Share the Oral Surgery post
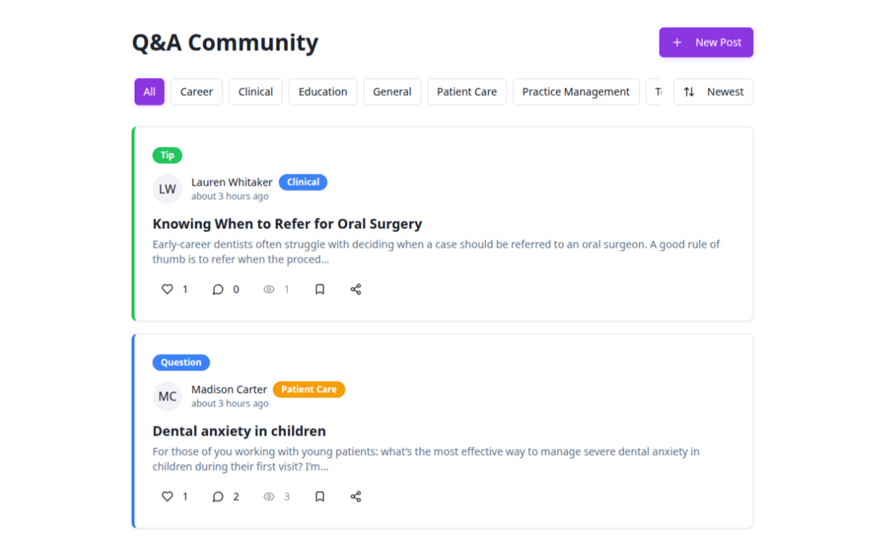Image resolution: width=880 pixels, height=556 pixels. (x=356, y=289)
